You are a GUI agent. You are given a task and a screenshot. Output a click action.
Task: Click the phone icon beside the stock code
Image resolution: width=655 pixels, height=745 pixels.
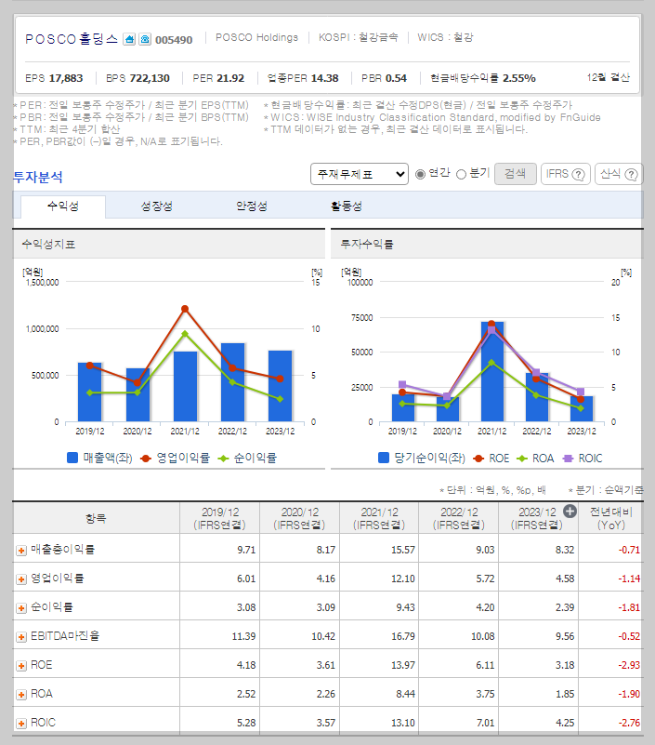tap(145, 39)
